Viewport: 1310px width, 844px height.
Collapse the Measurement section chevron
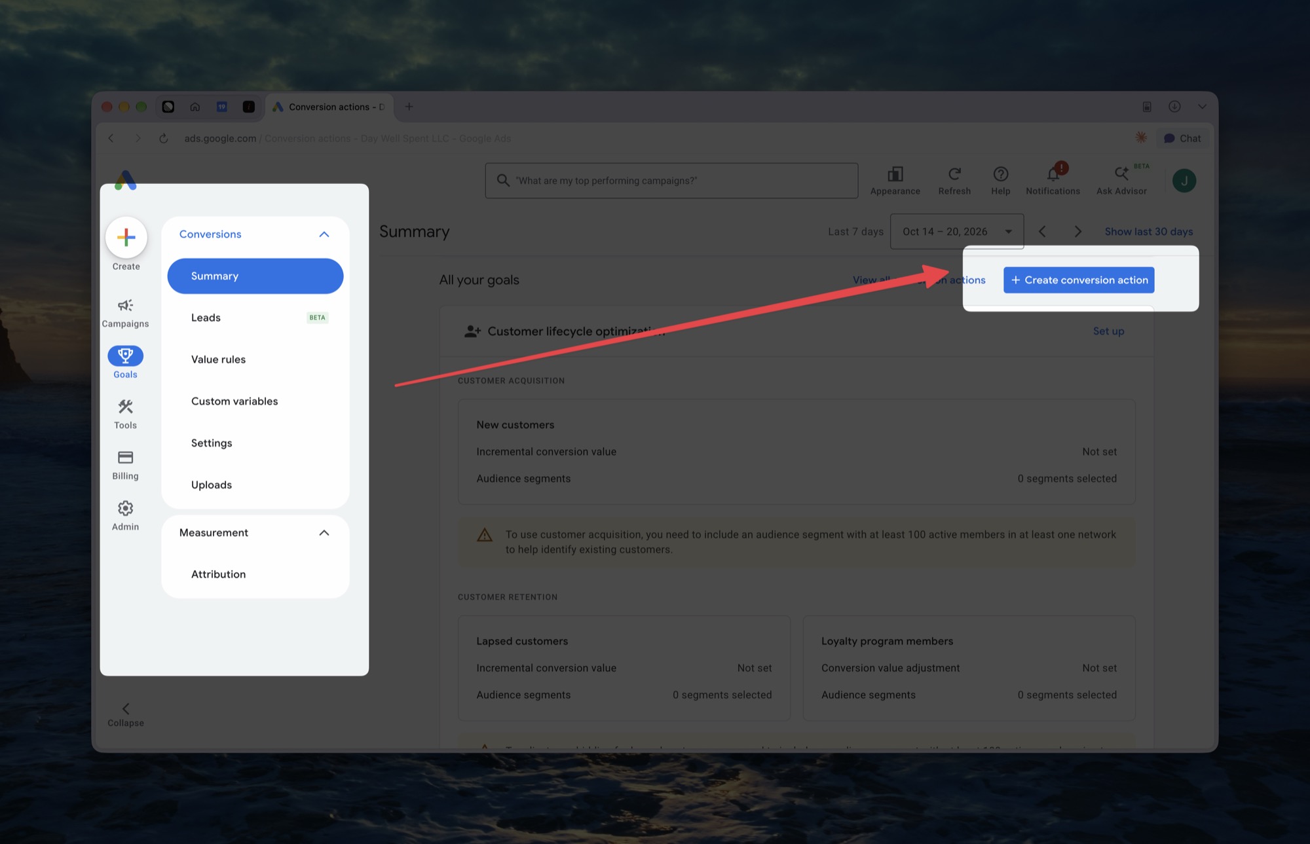click(324, 533)
